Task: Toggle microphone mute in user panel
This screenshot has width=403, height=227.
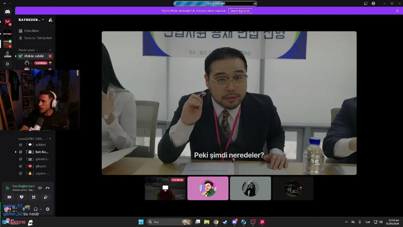Action: pyautogui.click(x=24, y=209)
